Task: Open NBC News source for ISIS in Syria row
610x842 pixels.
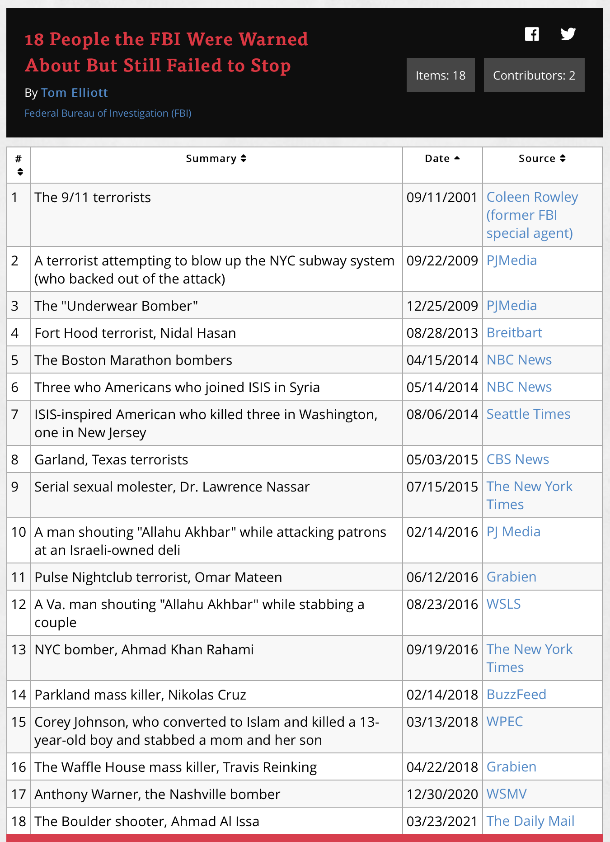Action: [519, 387]
